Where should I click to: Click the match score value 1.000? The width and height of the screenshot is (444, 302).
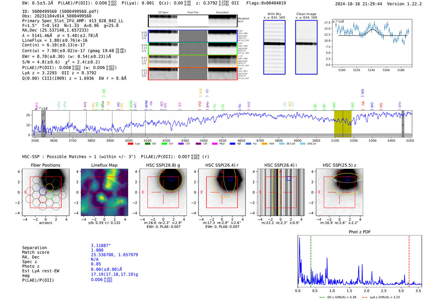point(97,250)
